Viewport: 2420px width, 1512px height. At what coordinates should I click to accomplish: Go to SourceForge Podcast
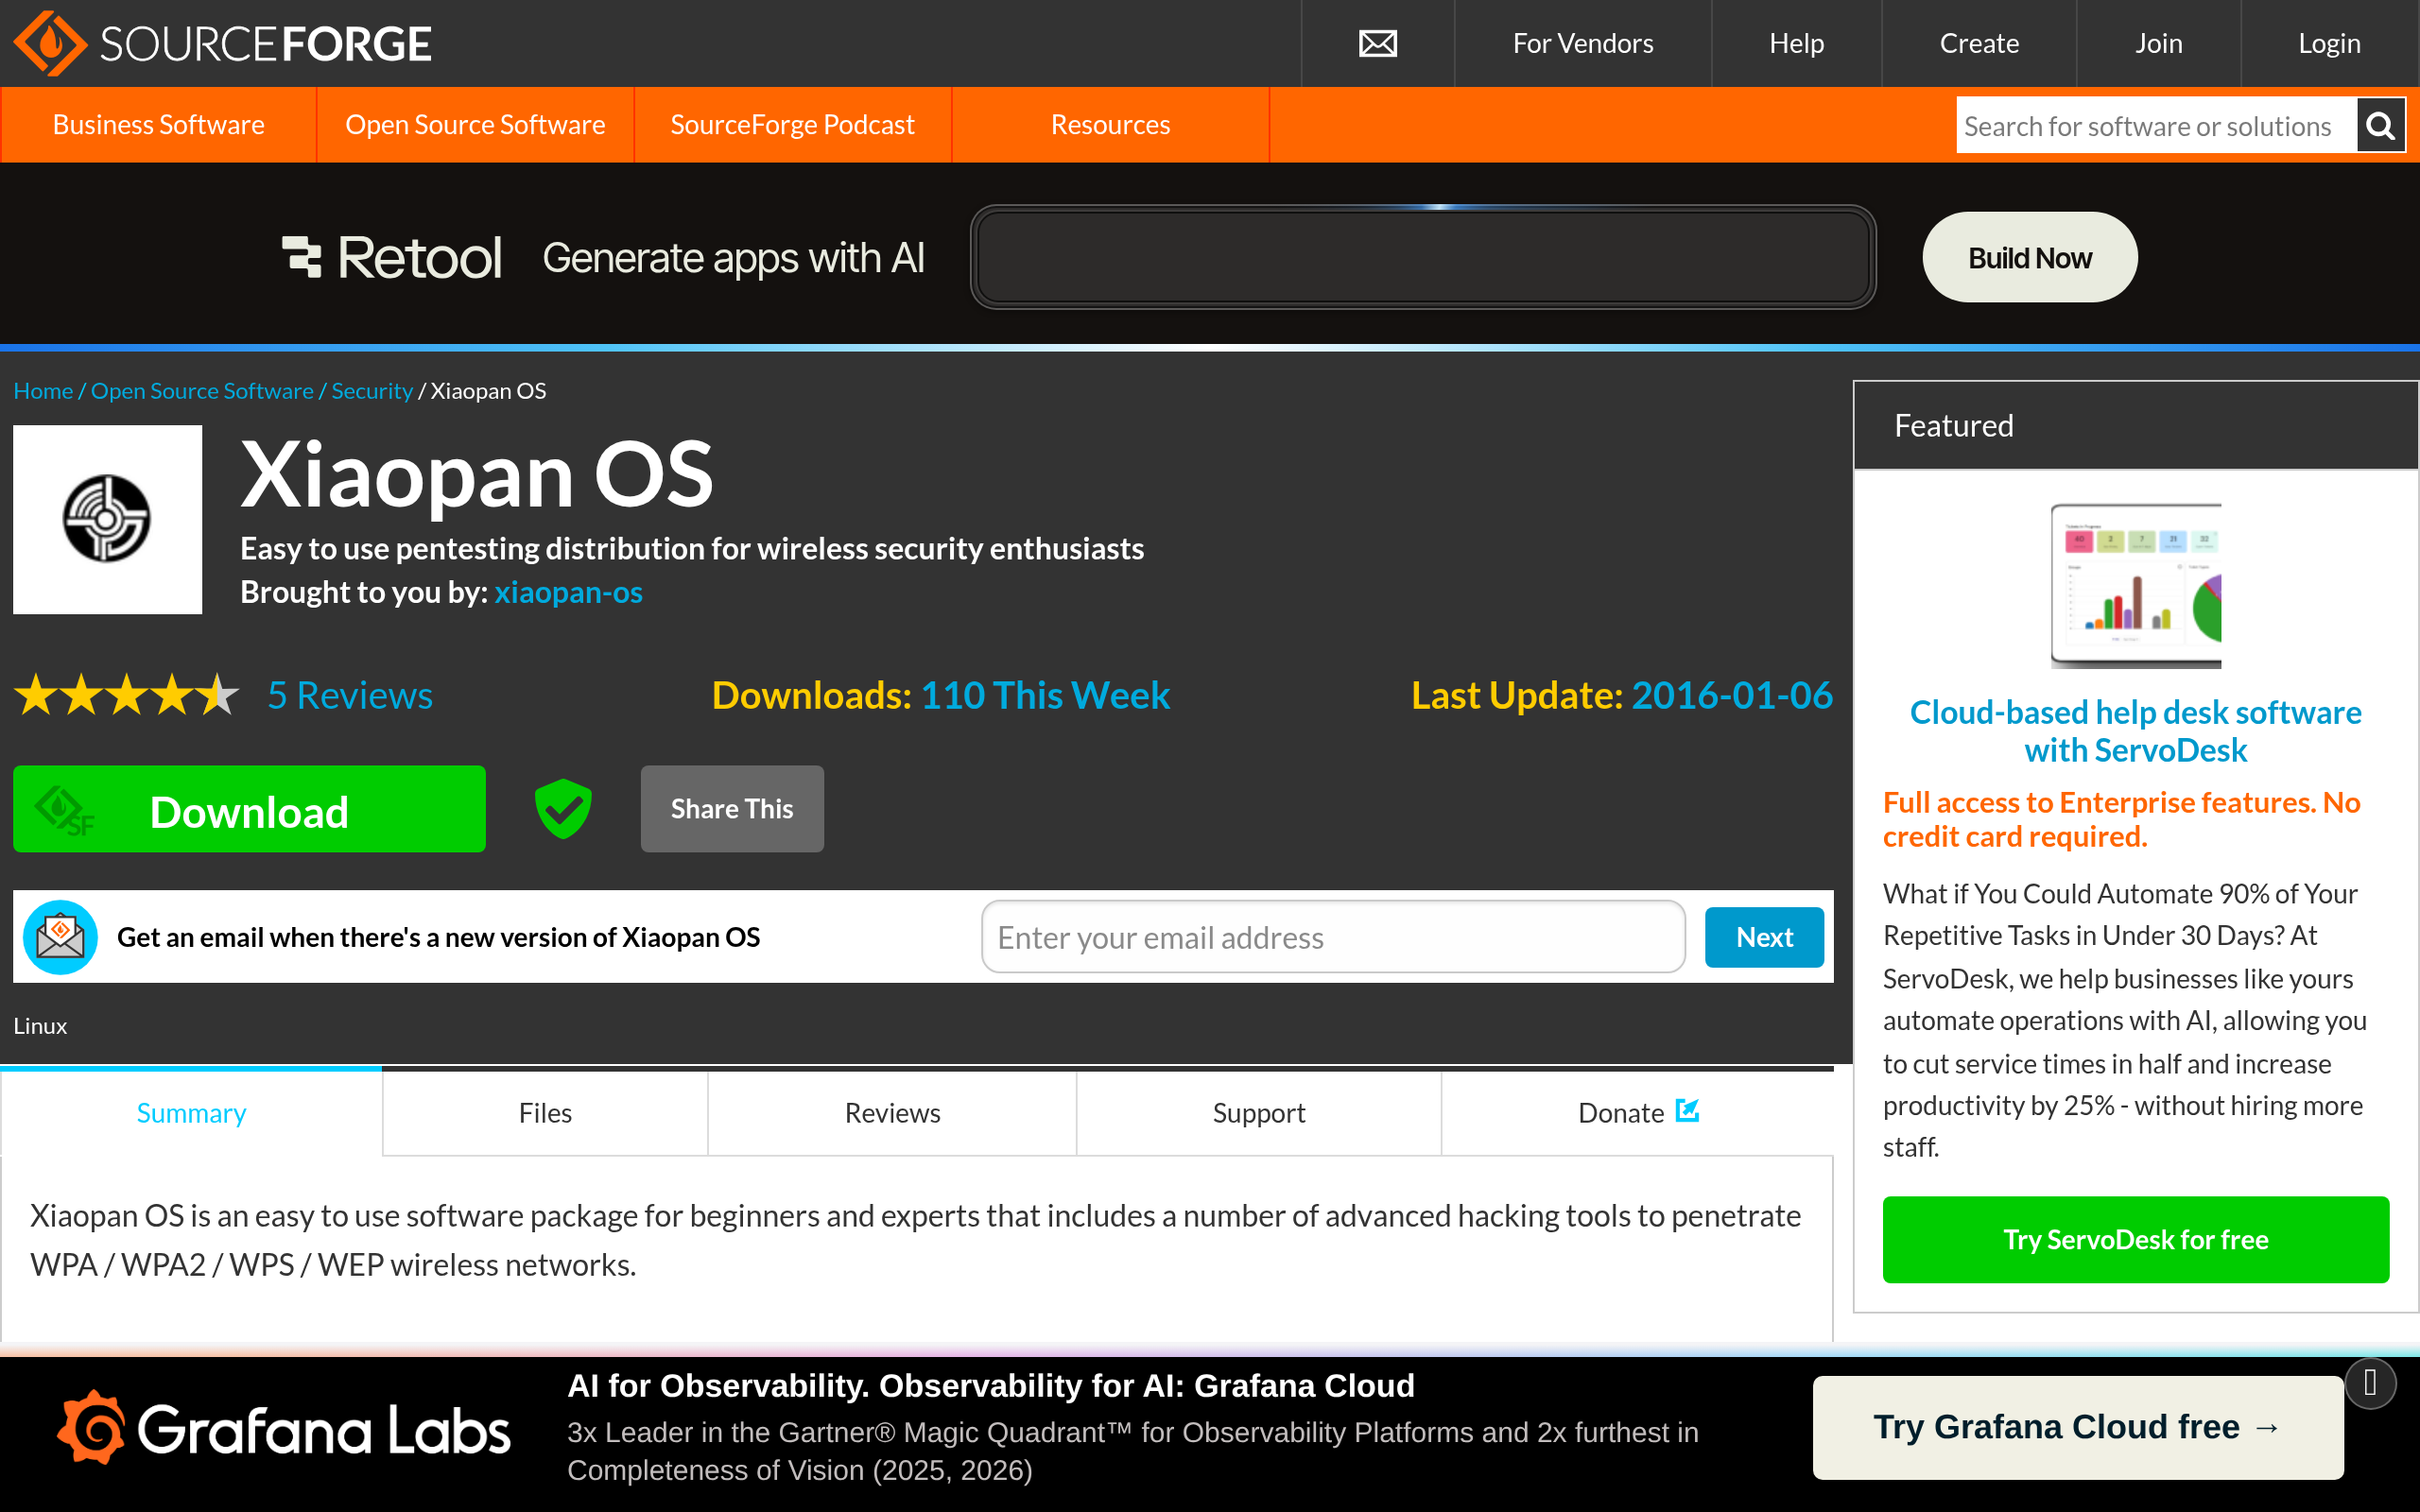pos(792,125)
